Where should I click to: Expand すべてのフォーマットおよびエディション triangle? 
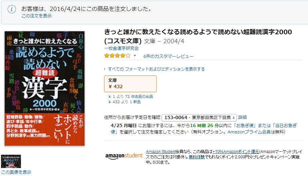[x=105, y=69]
